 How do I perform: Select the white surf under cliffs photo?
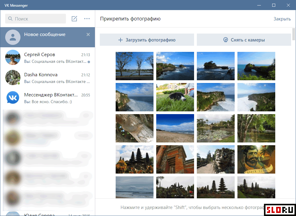click(x=256, y=97)
